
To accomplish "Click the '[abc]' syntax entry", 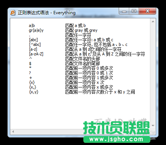I will 33,40.
